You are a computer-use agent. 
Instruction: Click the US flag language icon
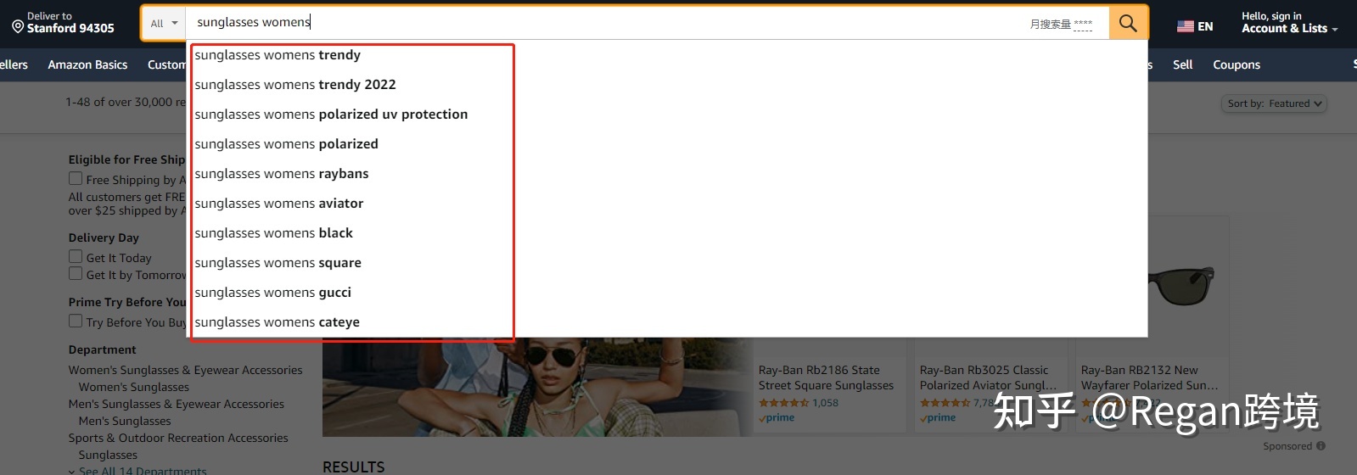click(1185, 26)
